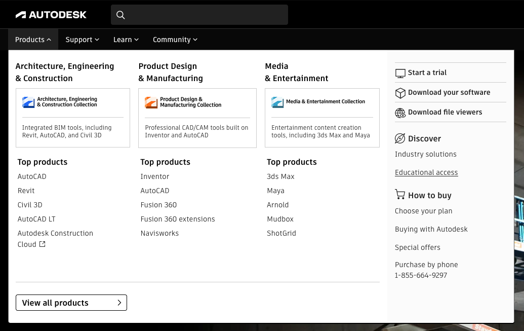The image size is (524, 331).
Task: Open Integrated BIM tools collection card description
Action: pyautogui.click(x=67, y=131)
